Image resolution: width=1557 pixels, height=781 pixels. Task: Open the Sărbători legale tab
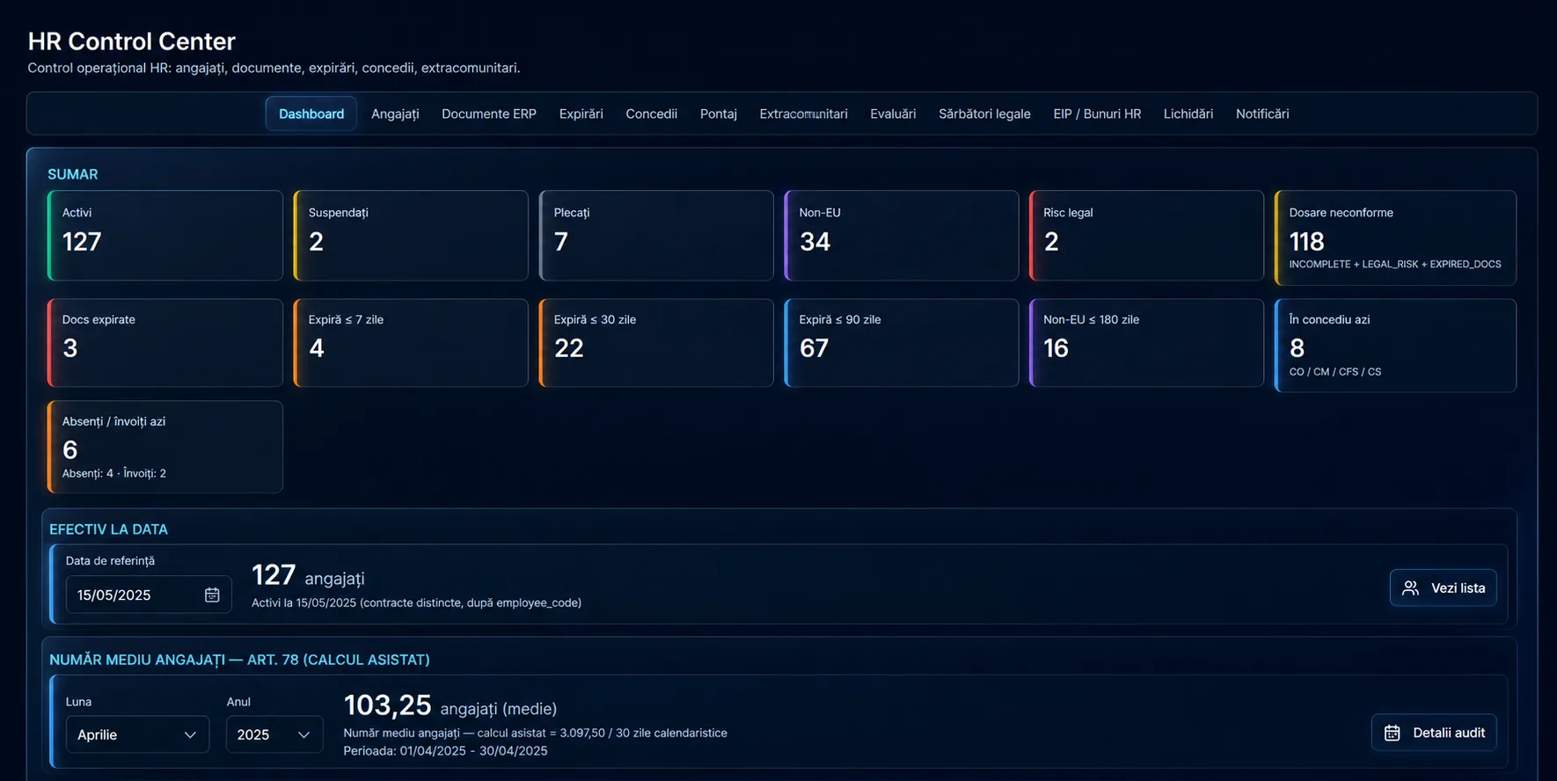tap(984, 113)
